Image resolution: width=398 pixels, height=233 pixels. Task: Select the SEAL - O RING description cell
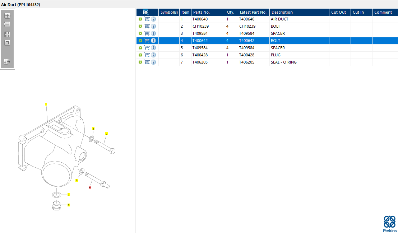(299, 62)
